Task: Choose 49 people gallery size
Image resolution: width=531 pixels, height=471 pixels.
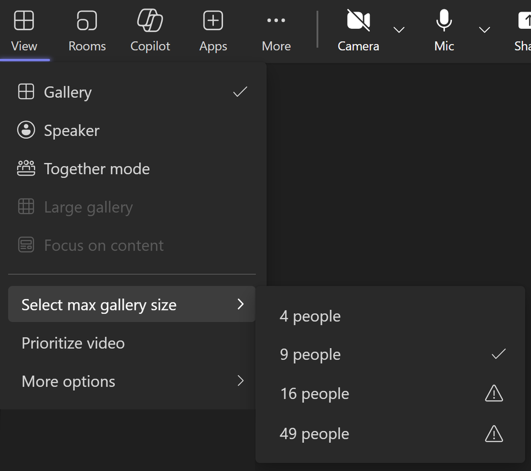Action: pyautogui.click(x=390, y=434)
